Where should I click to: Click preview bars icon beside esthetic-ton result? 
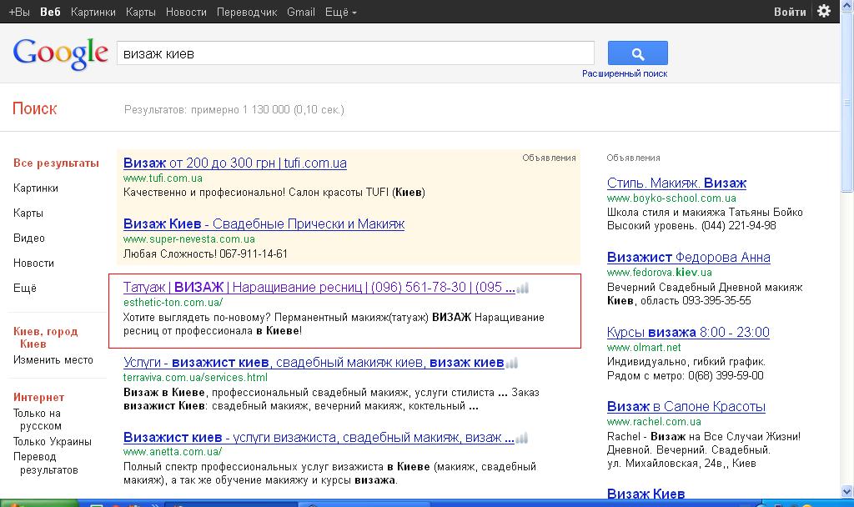pyautogui.click(x=523, y=288)
